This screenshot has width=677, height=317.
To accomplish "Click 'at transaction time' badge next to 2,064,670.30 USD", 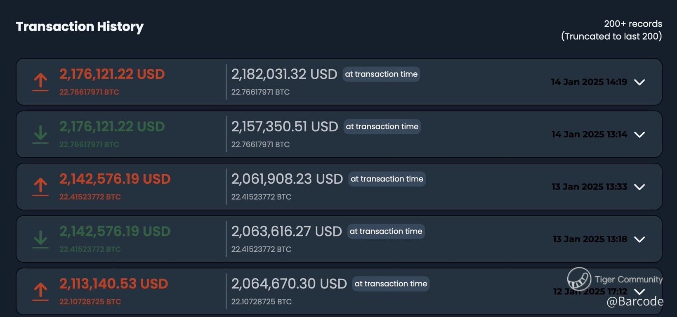I will point(391,284).
